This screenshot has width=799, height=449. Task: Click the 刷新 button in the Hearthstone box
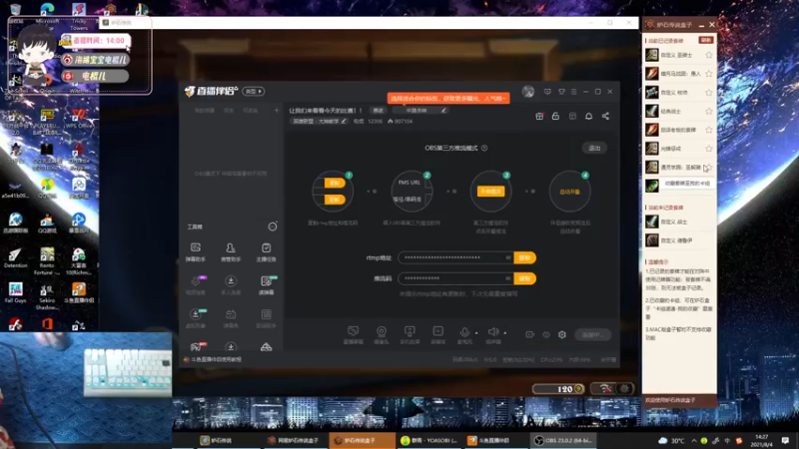[706, 40]
